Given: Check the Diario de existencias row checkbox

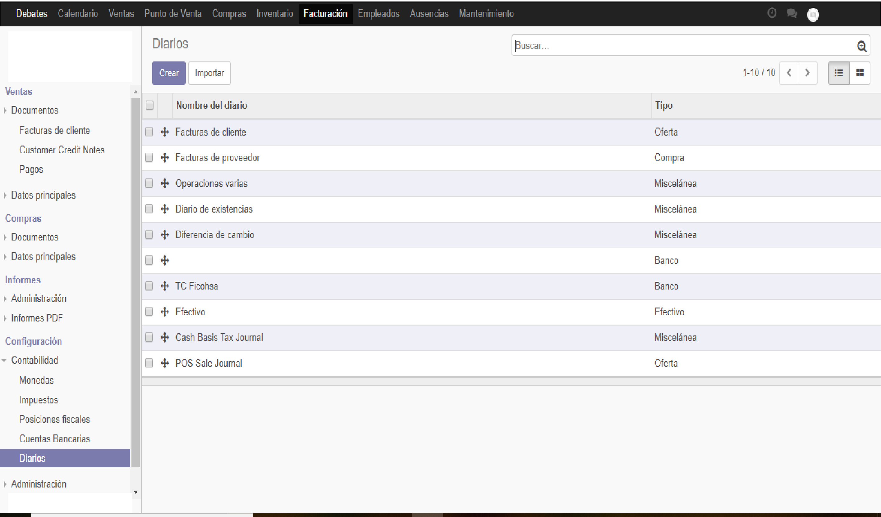Looking at the screenshot, I should tap(149, 209).
